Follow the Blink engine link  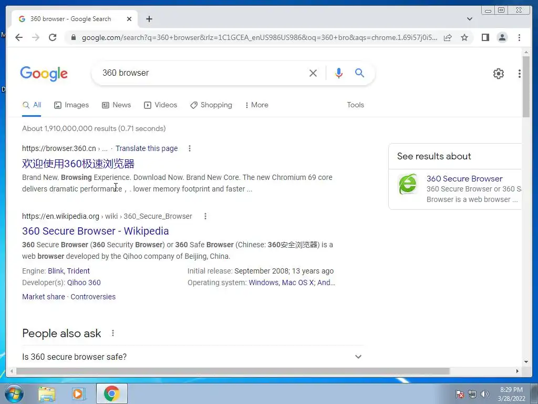[x=56, y=271]
